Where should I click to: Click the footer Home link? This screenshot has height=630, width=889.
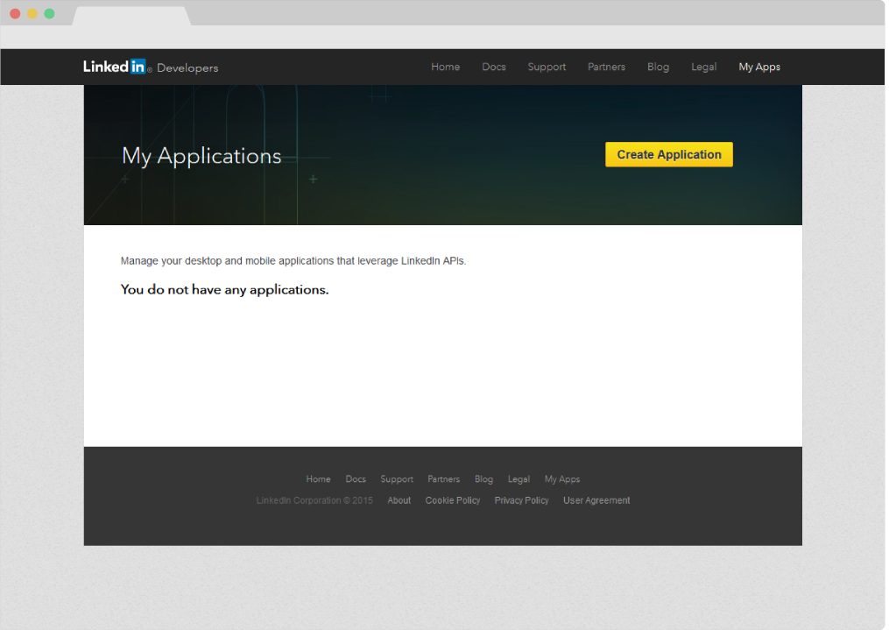pos(318,479)
